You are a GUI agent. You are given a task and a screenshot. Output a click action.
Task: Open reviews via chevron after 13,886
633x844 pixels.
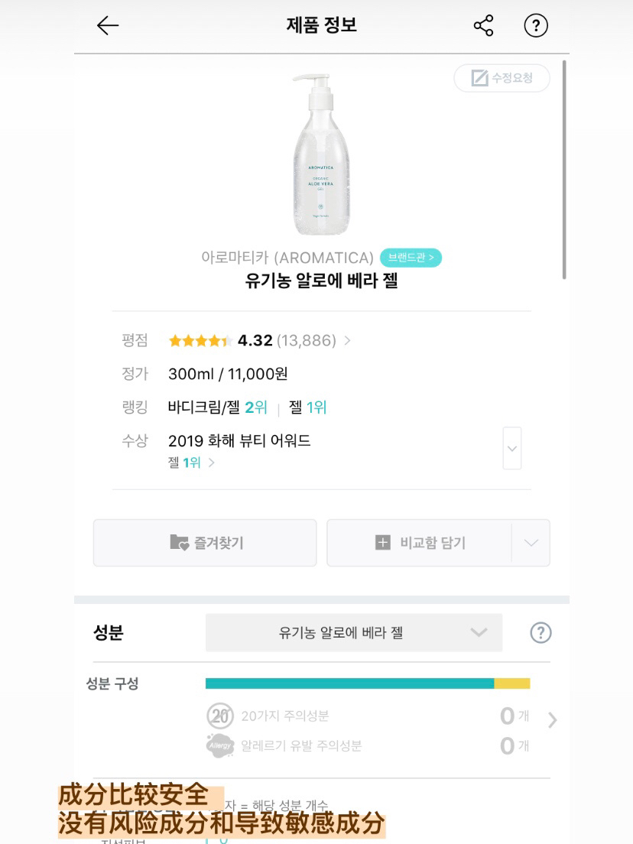[x=347, y=341]
